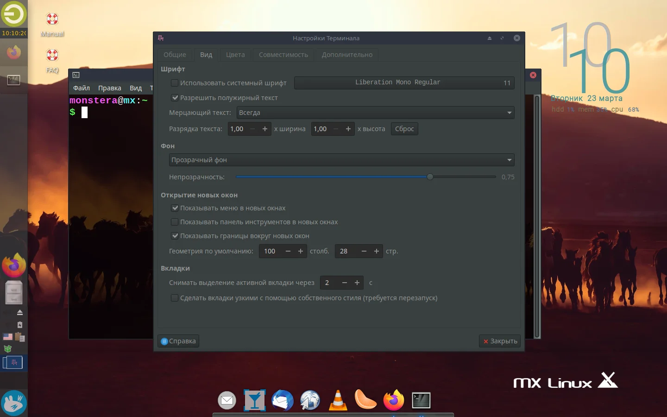This screenshot has width=667, height=417.
Task: Switch keyboard layout via the US flag icon
Action: coord(7,337)
